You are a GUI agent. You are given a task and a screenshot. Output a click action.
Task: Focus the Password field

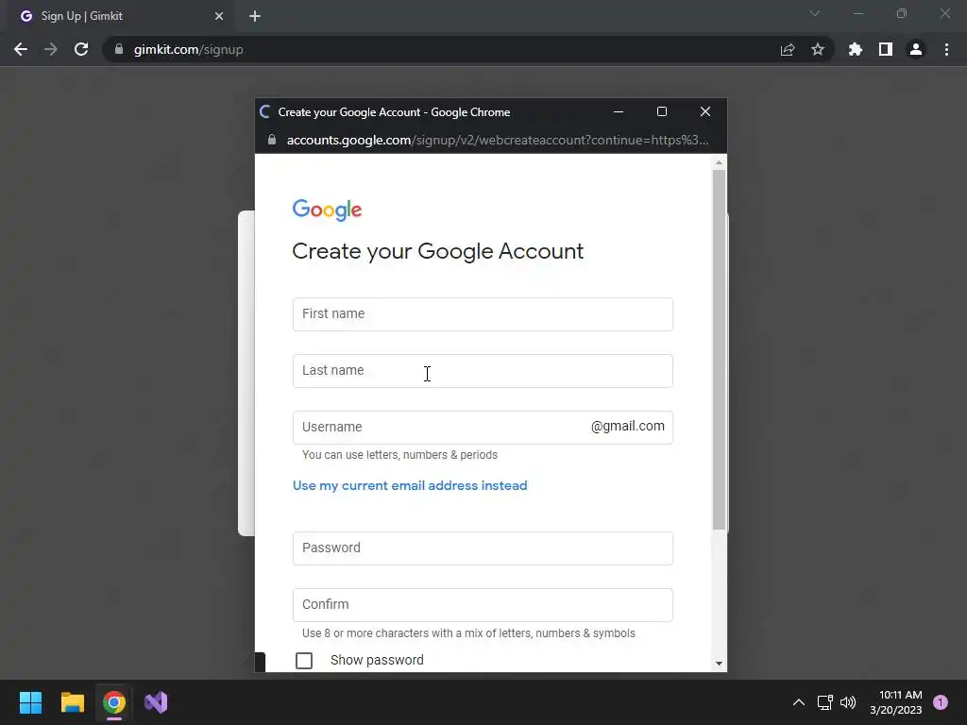483,548
